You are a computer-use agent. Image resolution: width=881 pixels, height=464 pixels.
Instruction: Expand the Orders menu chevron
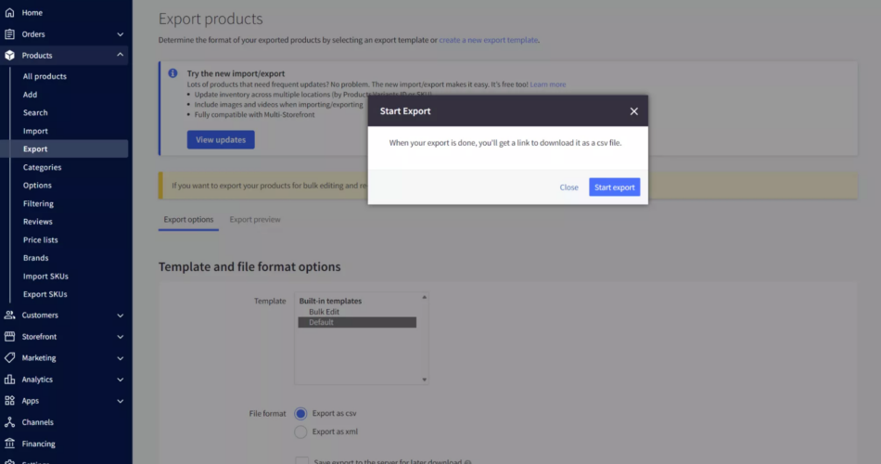pyautogui.click(x=121, y=34)
